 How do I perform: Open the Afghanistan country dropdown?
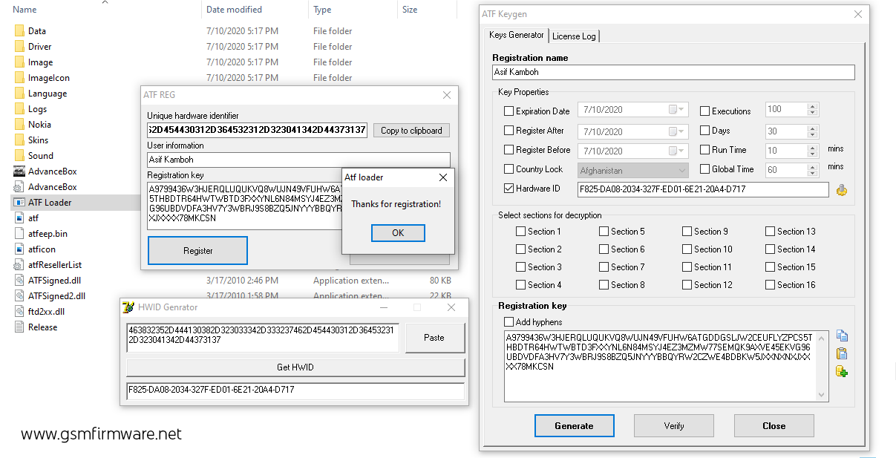682,170
